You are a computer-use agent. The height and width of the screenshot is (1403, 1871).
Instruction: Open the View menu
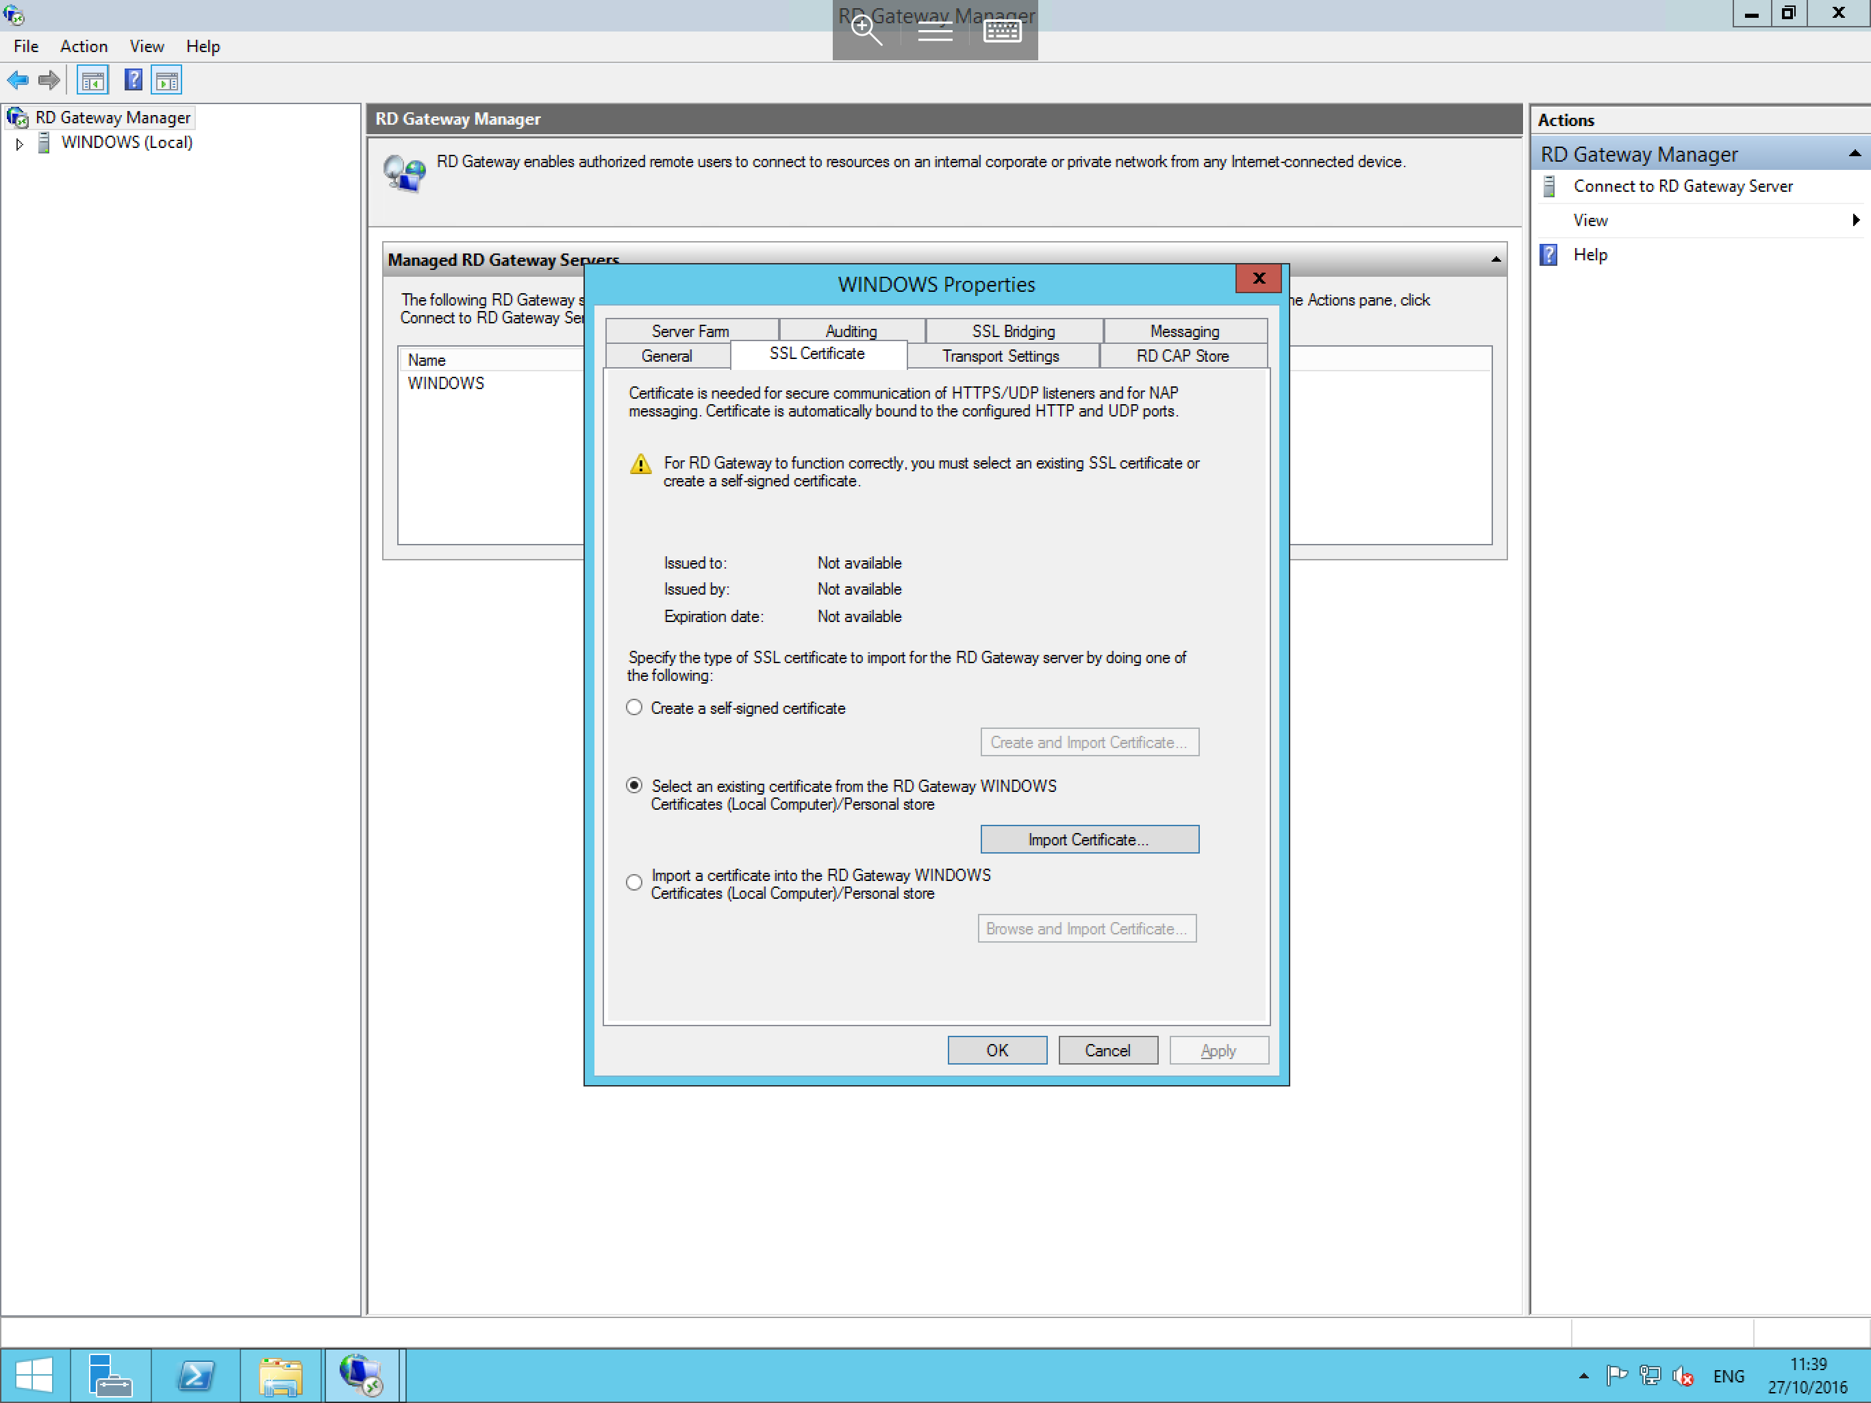click(147, 47)
